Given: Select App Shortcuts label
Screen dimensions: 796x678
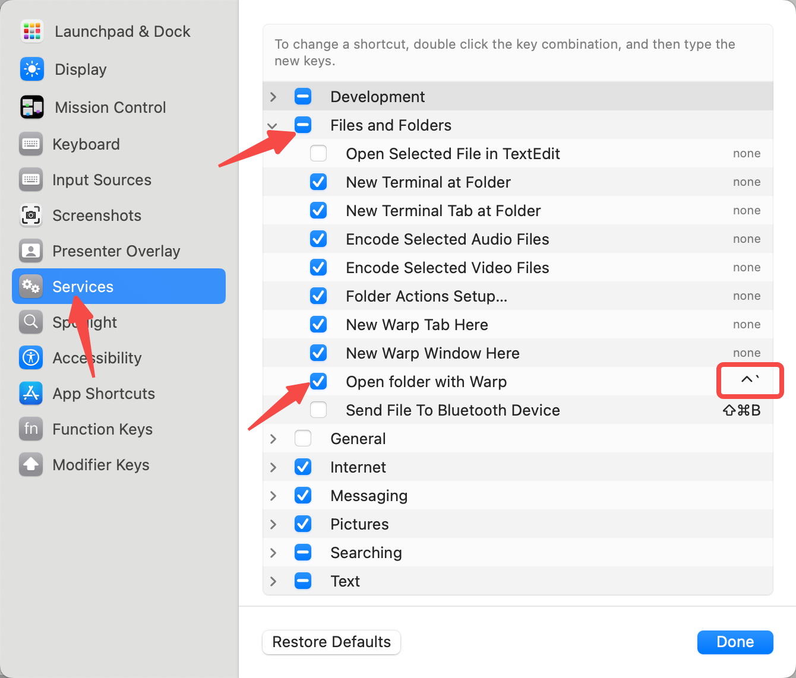Looking at the screenshot, I should click(x=104, y=394).
